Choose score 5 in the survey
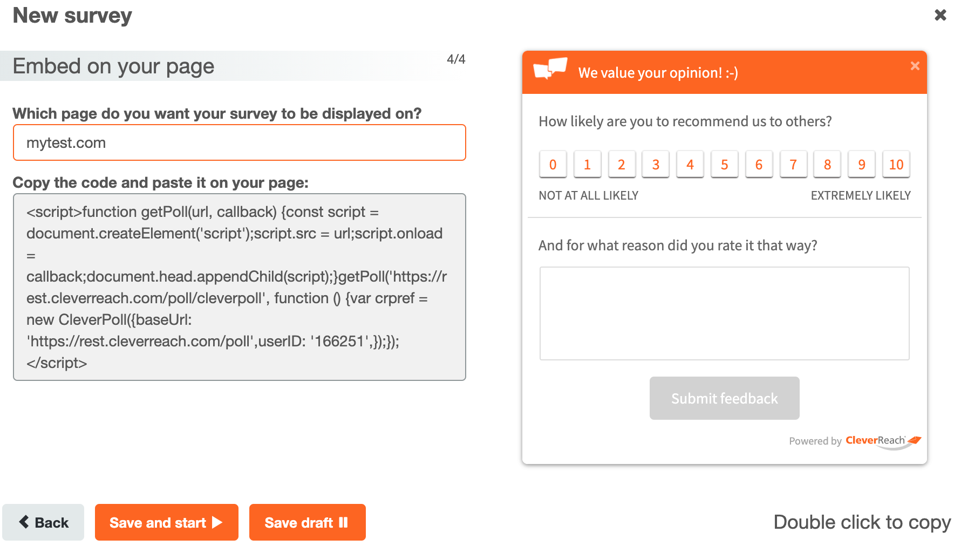This screenshot has height=546, width=954. [724, 165]
